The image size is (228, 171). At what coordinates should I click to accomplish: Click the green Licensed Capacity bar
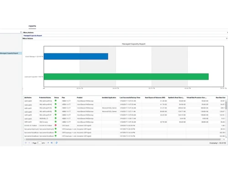click(x=126, y=77)
